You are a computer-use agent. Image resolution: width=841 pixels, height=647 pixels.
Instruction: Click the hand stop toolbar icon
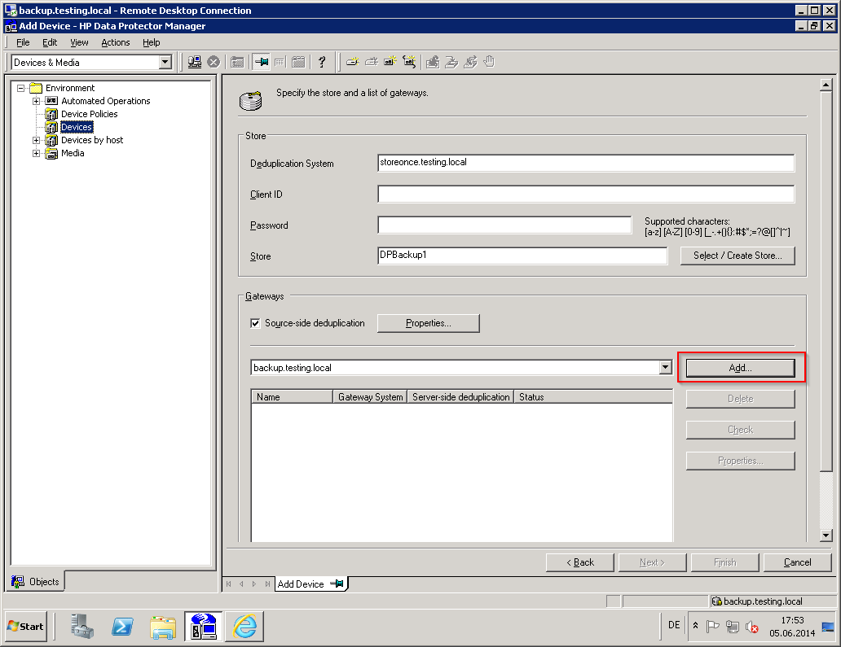[x=489, y=62]
